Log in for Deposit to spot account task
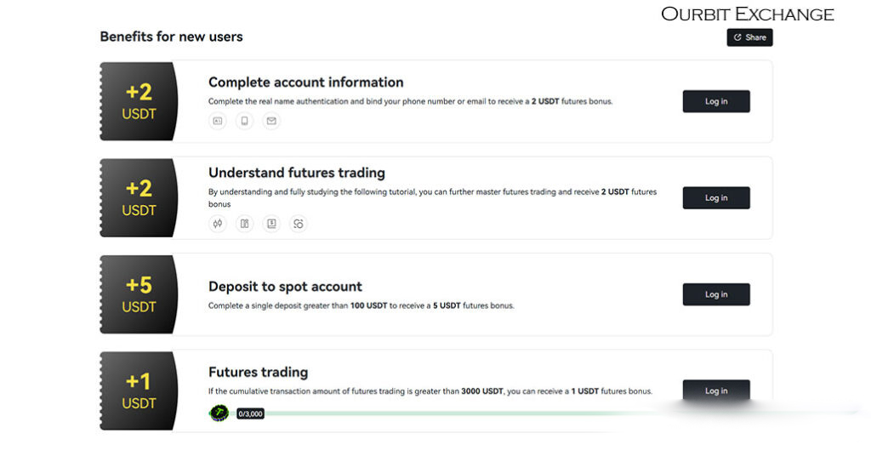The width and height of the screenshot is (871, 456). 716,294
